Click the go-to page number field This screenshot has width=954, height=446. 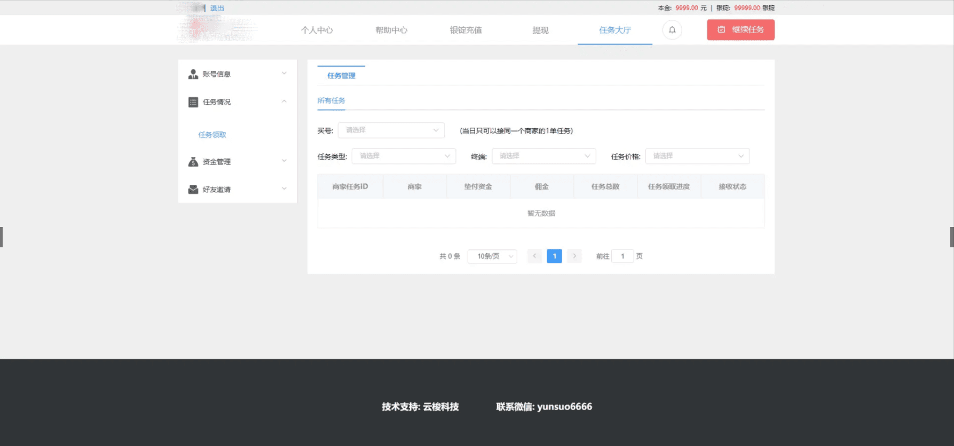coord(622,256)
